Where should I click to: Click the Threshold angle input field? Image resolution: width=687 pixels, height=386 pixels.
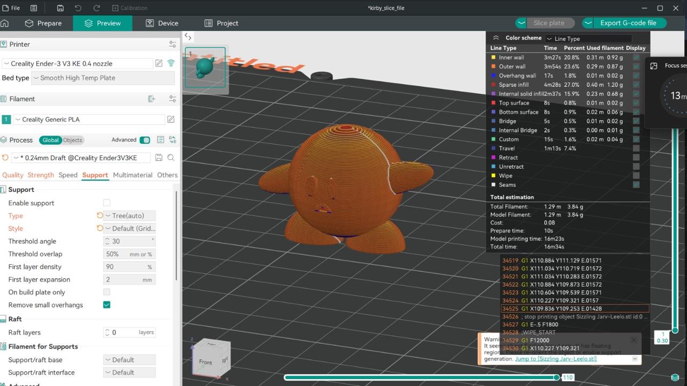(x=129, y=241)
